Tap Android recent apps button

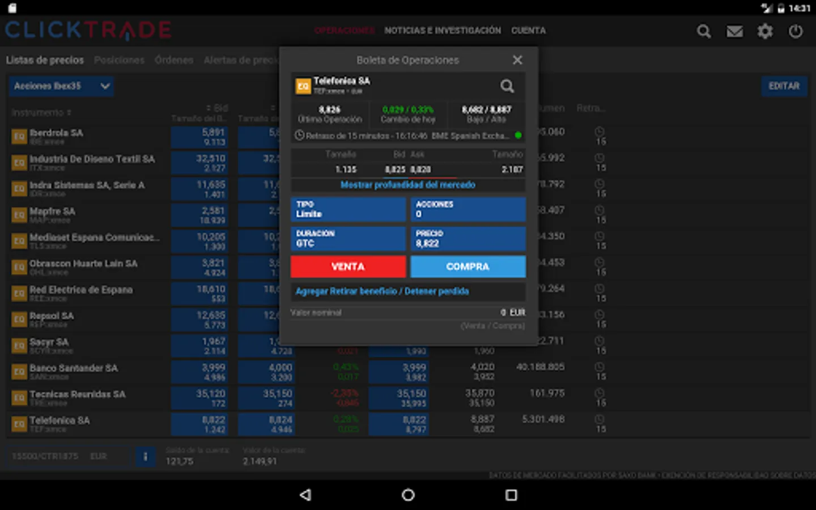511,495
